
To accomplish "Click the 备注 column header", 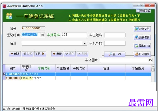I will coord(106,68).
